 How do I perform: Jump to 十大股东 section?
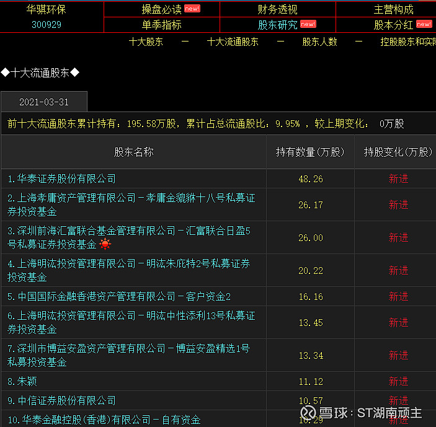[146, 42]
